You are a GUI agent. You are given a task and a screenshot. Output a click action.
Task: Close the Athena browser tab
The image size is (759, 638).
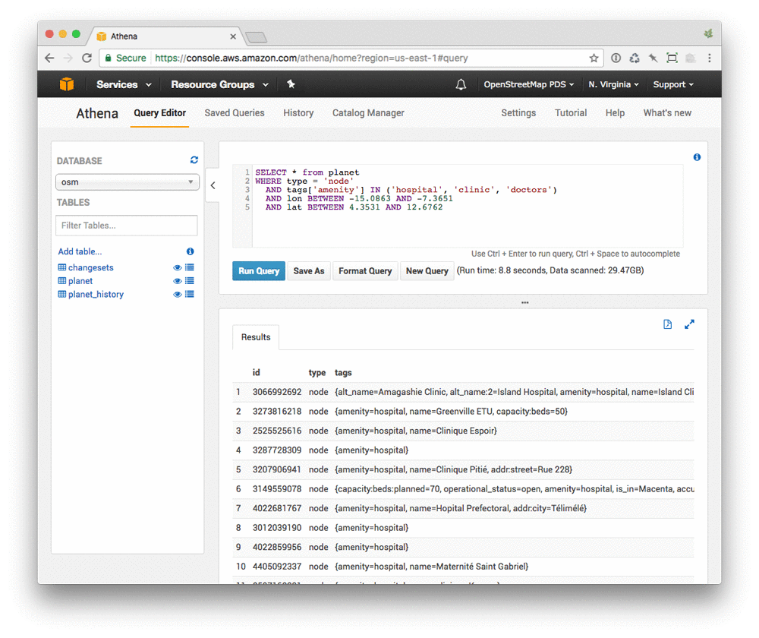pyautogui.click(x=233, y=36)
